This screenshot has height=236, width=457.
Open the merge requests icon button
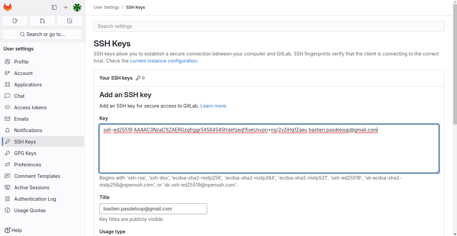pos(42,21)
